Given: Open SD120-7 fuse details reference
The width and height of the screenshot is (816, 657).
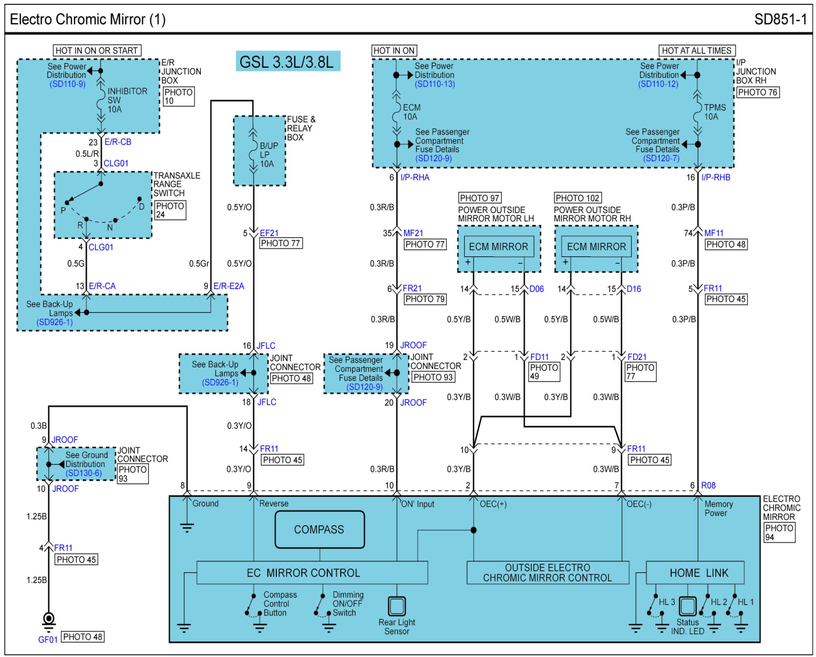Looking at the screenshot, I should pos(661,158).
